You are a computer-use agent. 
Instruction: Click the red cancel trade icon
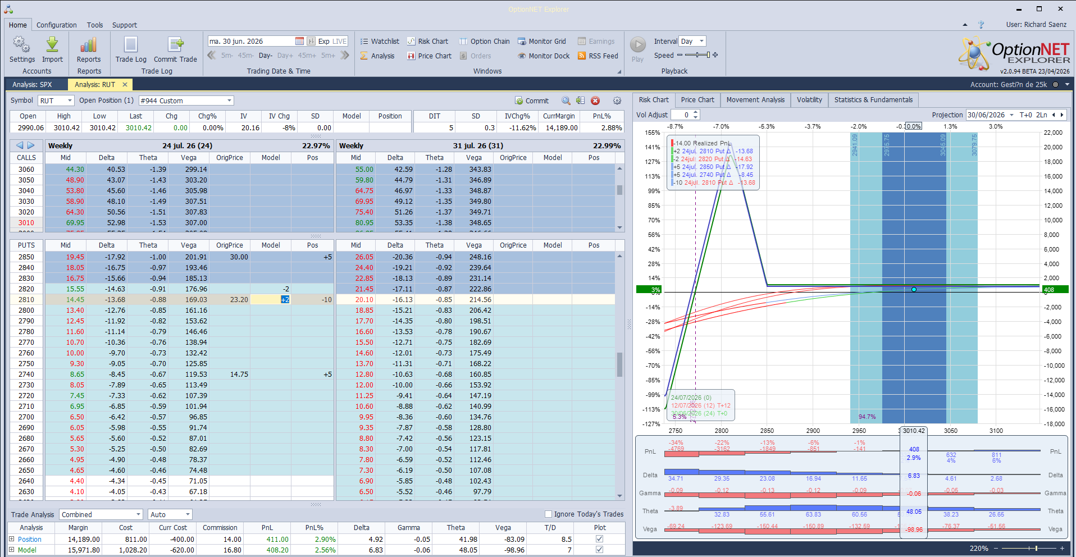[595, 101]
